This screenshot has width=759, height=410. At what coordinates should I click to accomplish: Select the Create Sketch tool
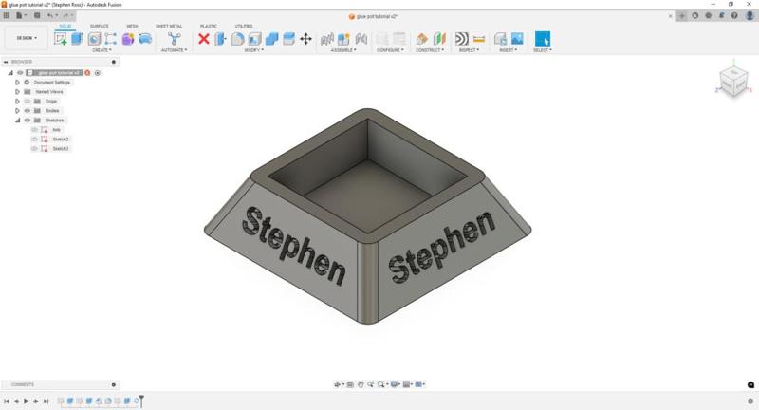61,39
